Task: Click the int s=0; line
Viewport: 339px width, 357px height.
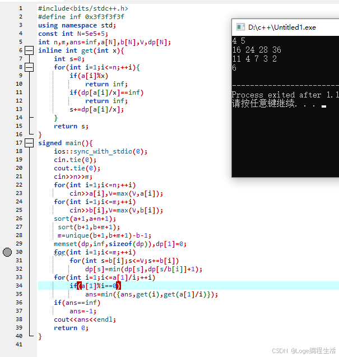Action: click(x=69, y=59)
